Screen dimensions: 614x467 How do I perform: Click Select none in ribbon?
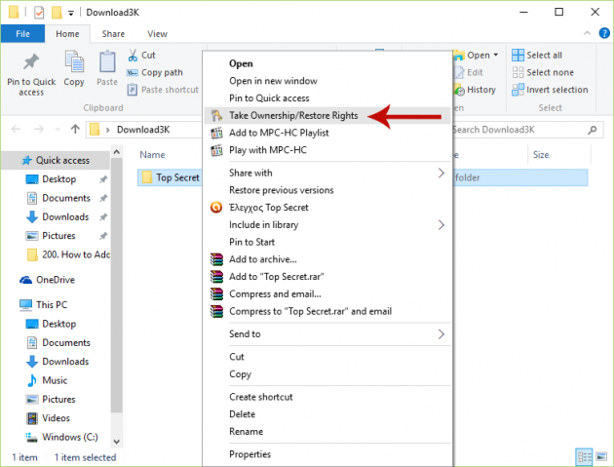click(549, 72)
